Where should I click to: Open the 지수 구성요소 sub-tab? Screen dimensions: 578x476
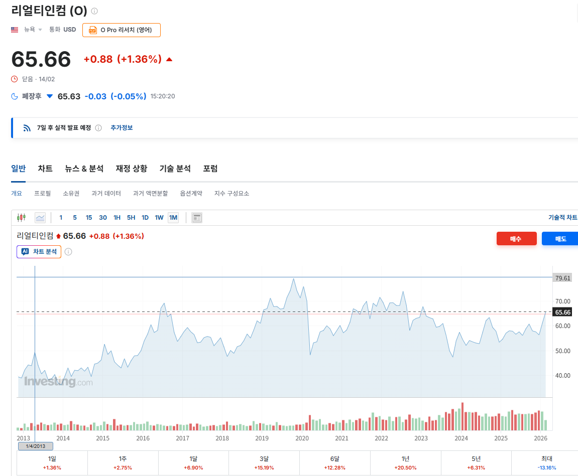click(x=232, y=193)
